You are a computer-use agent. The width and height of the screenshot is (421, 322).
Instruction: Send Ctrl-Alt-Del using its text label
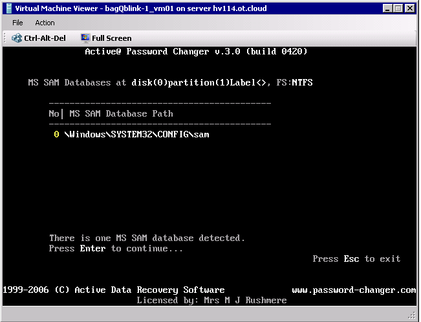(x=45, y=38)
